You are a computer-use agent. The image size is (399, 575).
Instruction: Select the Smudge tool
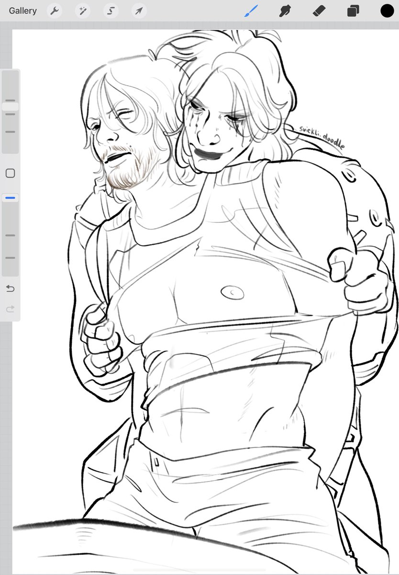tap(285, 11)
